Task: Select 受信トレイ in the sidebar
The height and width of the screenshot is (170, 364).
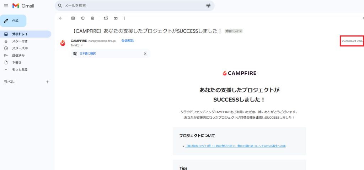Action: click(26, 34)
